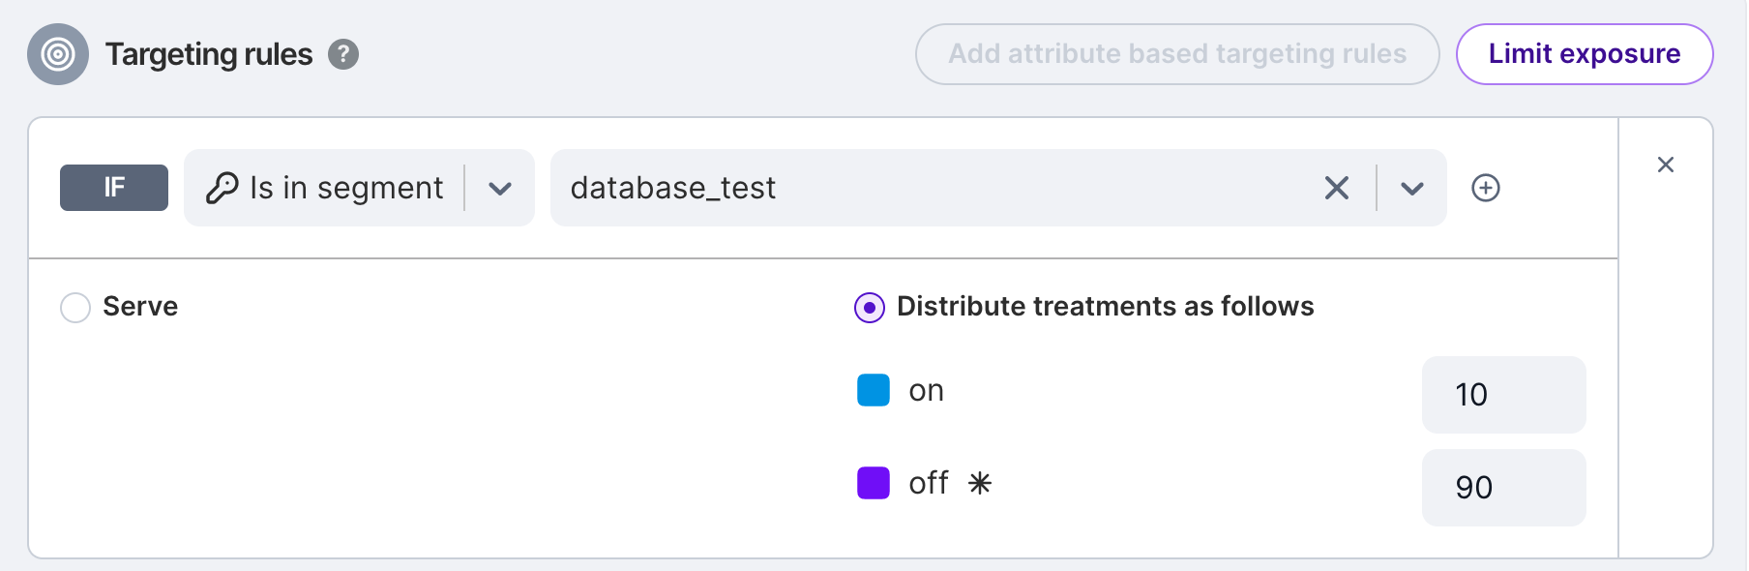Click the plus circle add condition icon
Image resolution: width=1749 pixels, height=571 pixels.
[x=1486, y=188]
